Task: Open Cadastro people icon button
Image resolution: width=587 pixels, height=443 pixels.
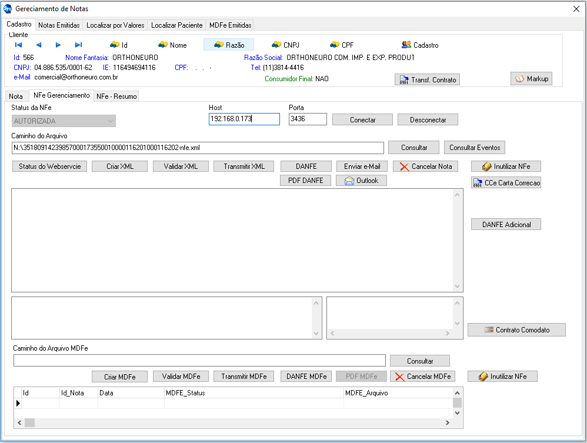Action: (x=420, y=45)
